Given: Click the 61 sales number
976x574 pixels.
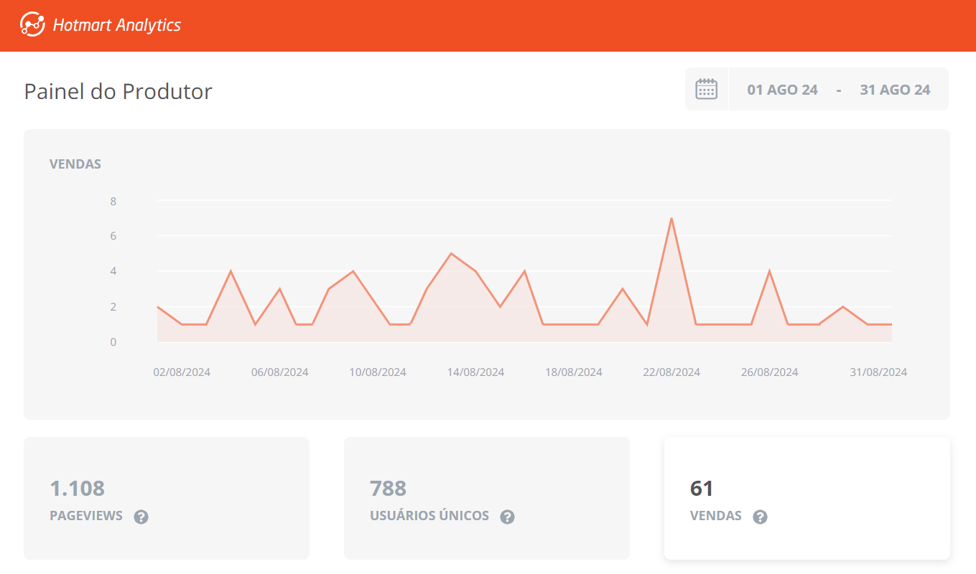Looking at the screenshot, I should [x=702, y=488].
